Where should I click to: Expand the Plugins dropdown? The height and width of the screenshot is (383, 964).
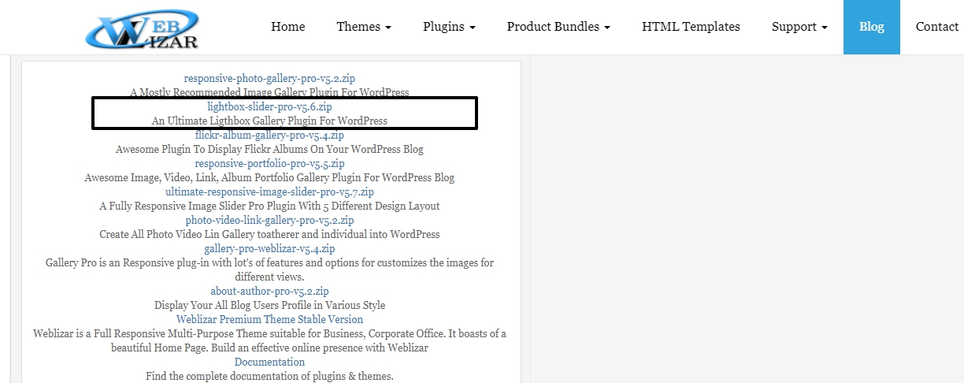(x=449, y=27)
